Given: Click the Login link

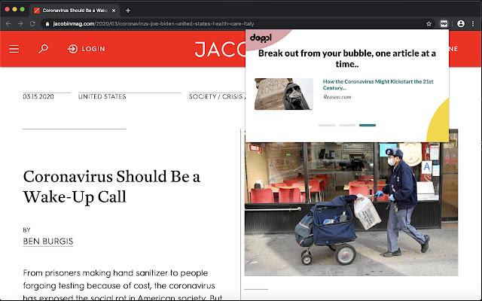Looking at the screenshot, I should (x=86, y=49).
